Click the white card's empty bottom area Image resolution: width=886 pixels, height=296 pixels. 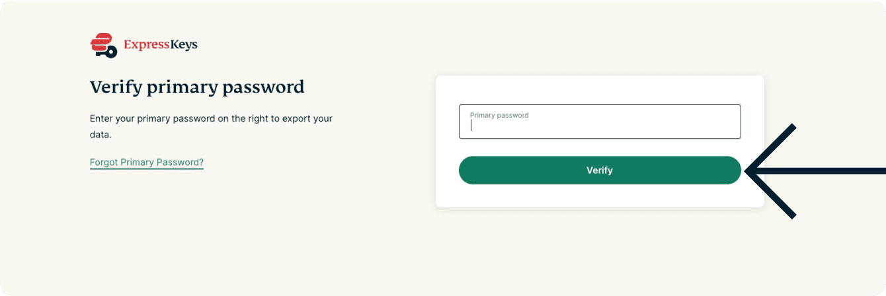coord(599,196)
